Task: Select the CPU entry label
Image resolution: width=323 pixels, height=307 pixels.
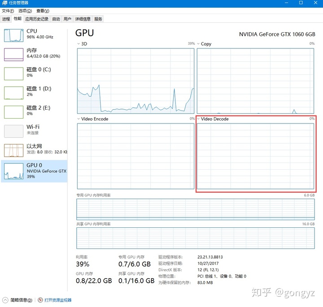Action: 32,31
